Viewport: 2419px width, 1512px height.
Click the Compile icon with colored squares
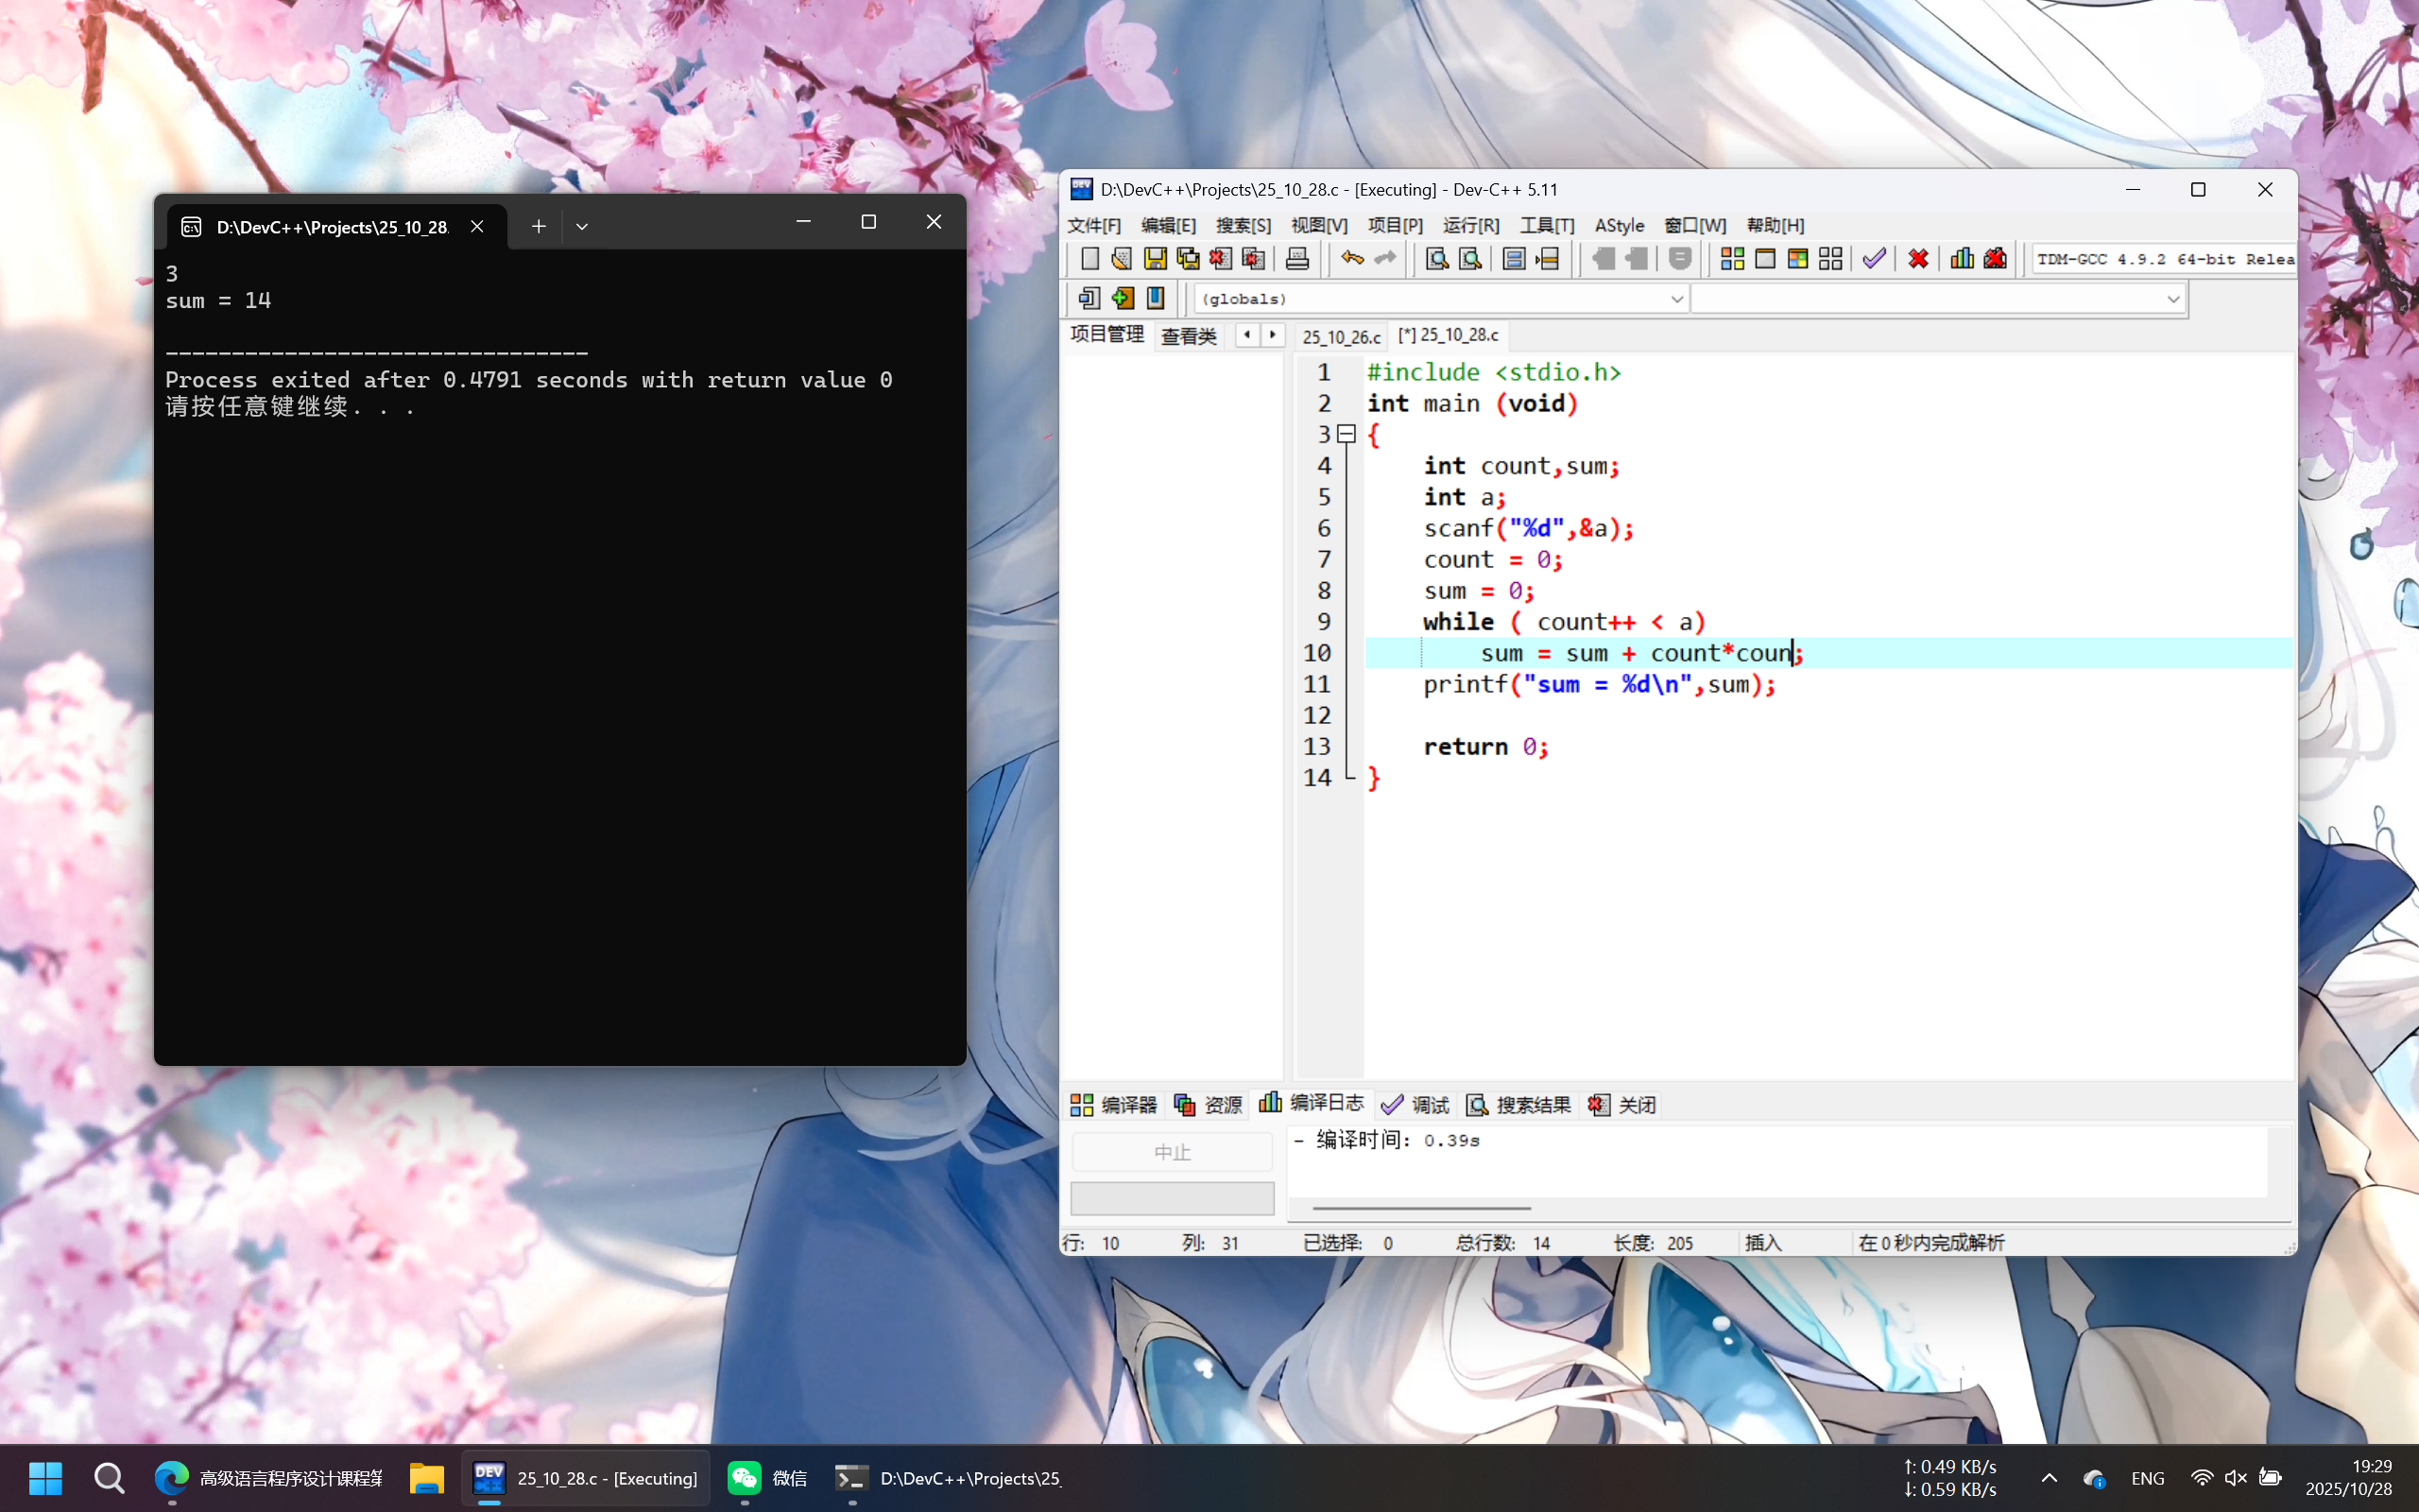[x=1732, y=259]
